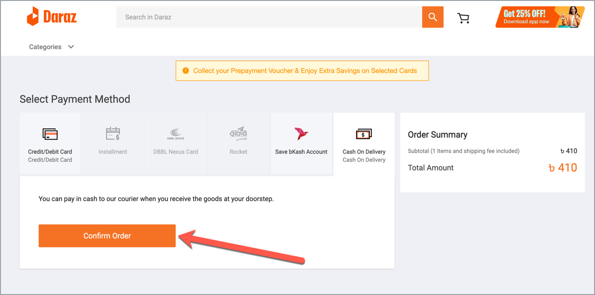Image resolution: width=595 pixels, height=295 pixels.
Task: Switch to the Save bKash Account tab
Action: (x=301, y=143)
